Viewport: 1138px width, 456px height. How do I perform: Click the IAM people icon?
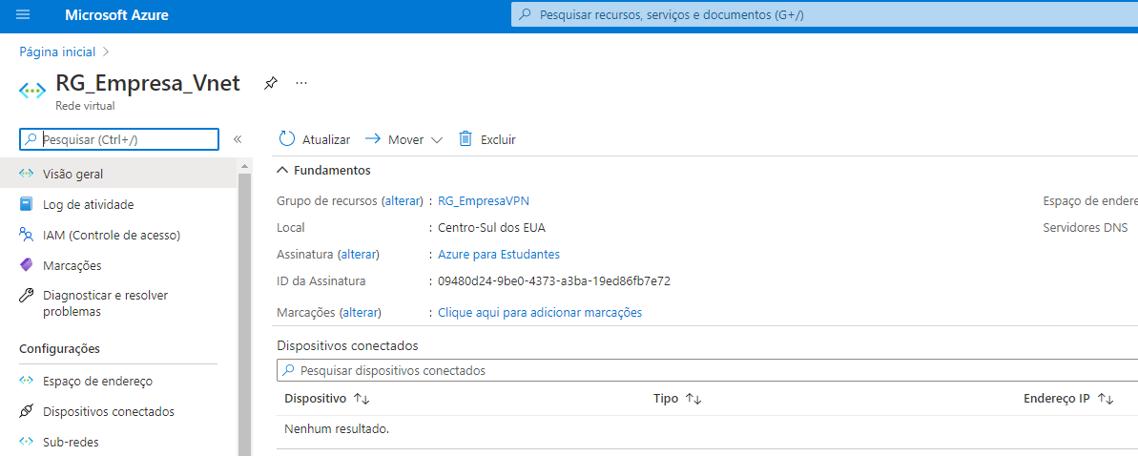click(27, 236)
